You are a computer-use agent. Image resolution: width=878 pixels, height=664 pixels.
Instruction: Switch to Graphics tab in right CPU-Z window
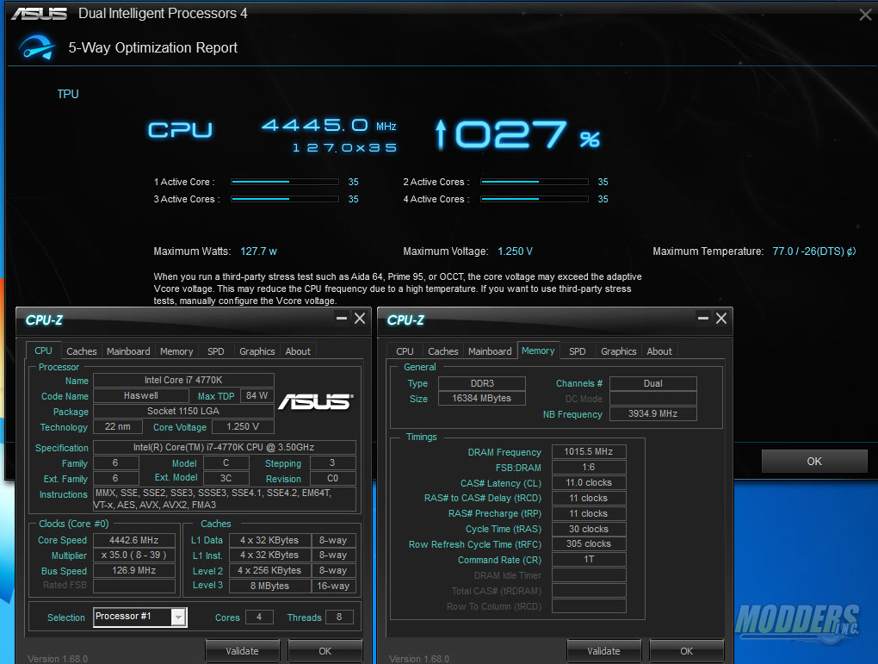tap(619, 351)
